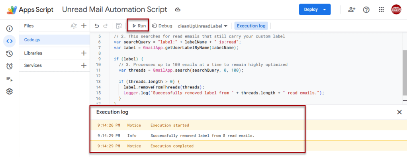
Task: Undo the last edit
Action: coord(96,26)
